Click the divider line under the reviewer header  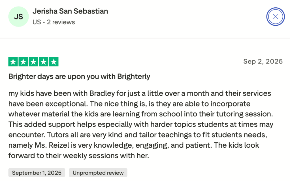coord(145,38)
